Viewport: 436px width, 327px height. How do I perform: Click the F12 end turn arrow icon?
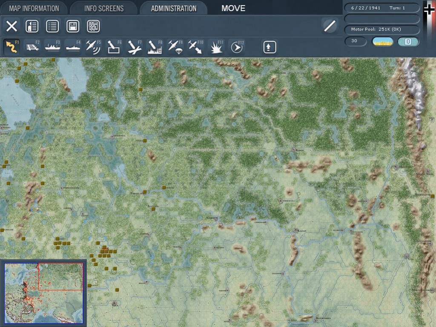(x=237, y=46)
